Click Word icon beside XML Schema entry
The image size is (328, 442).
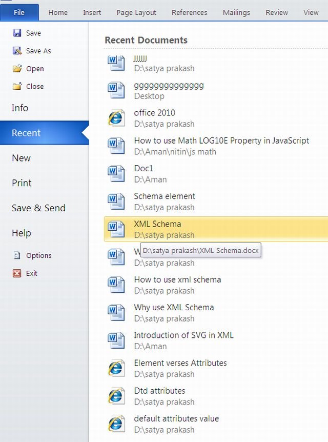point(116,229)
